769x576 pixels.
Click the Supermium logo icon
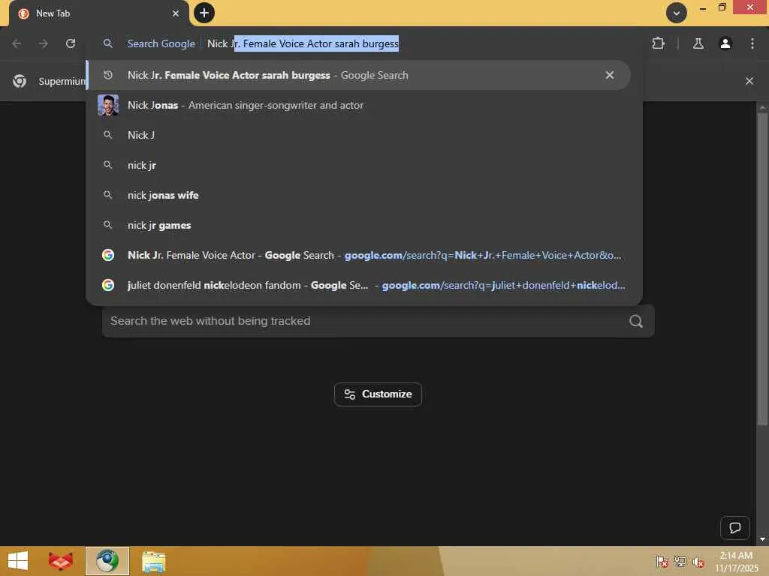tap(20, 81)
